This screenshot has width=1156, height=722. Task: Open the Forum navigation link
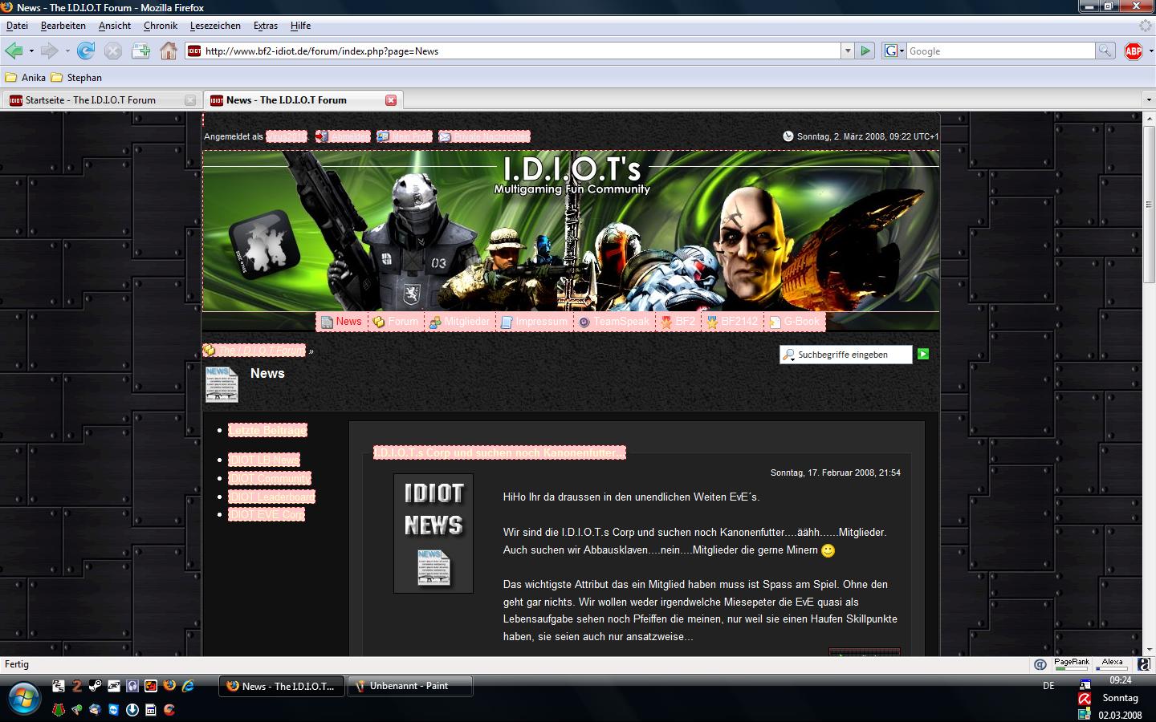coord(396,322)
